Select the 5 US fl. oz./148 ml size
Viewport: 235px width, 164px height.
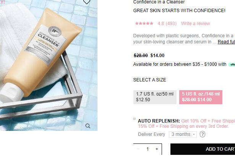point(201,97)
